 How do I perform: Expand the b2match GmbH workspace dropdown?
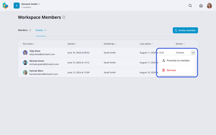coord(31,4)
